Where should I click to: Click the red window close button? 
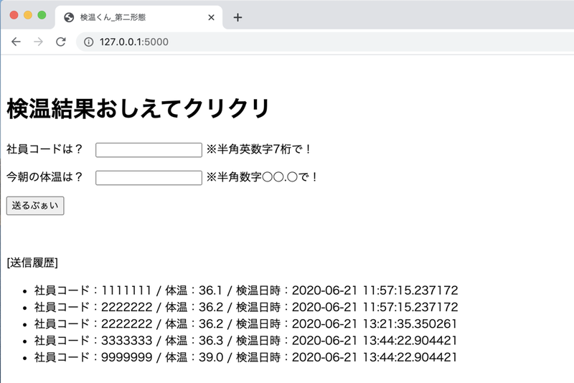(14, 15)
